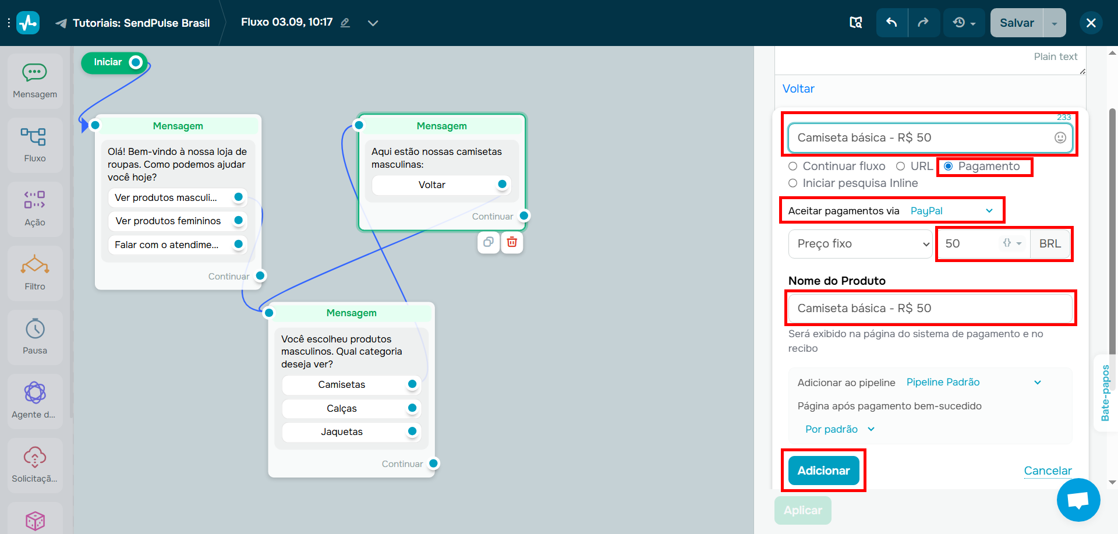Click the Adicionar button

(x=823, y=470)
